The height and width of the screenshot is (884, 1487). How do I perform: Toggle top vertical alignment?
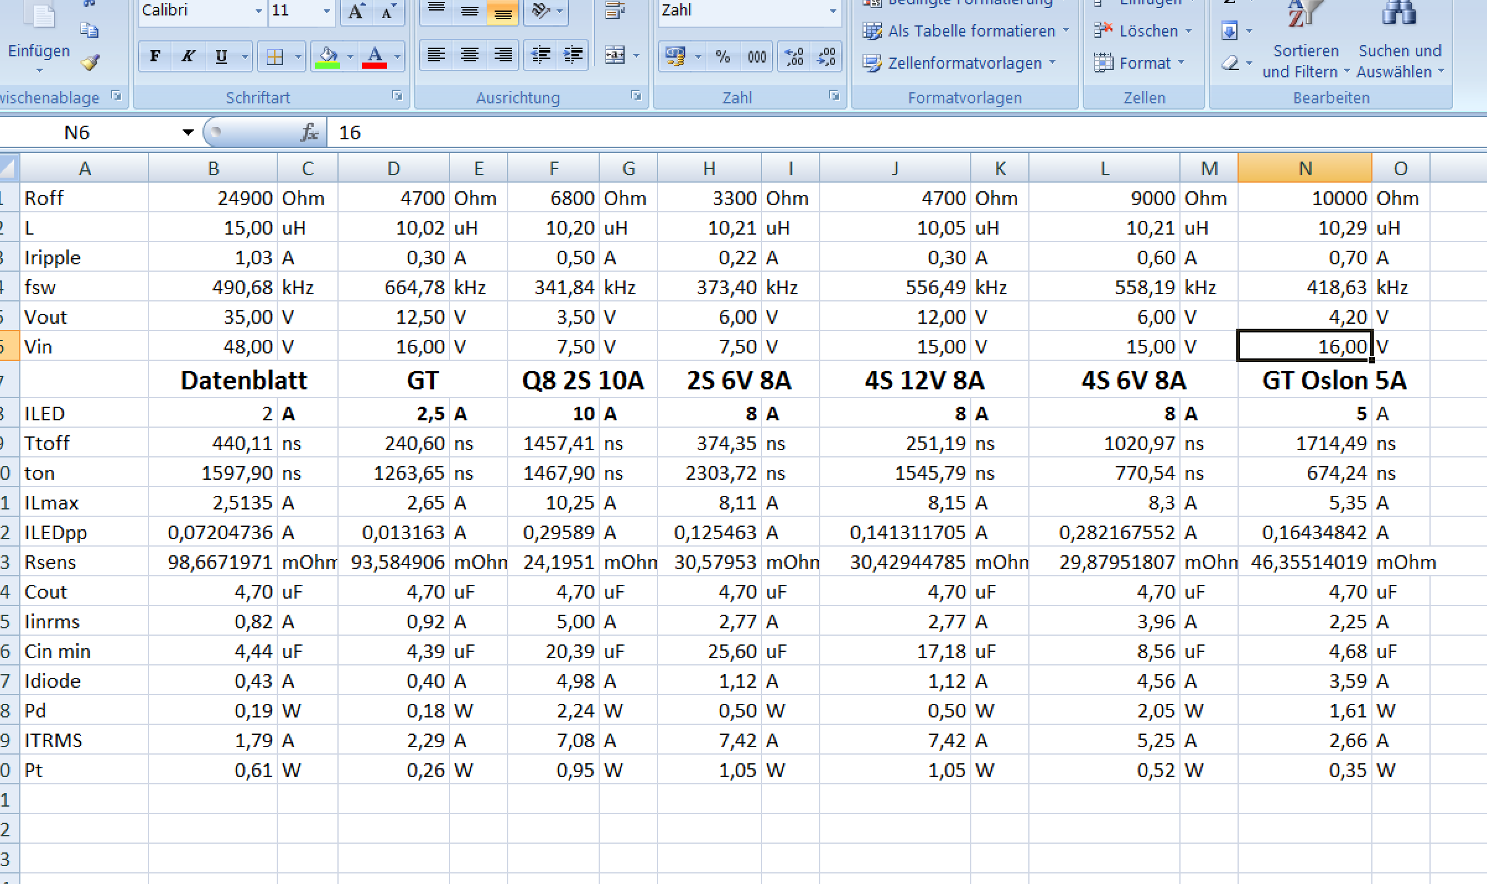pos(436,11)
